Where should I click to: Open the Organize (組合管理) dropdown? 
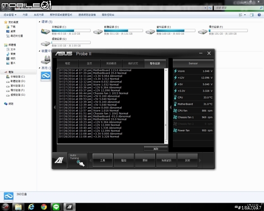(10, 15)
